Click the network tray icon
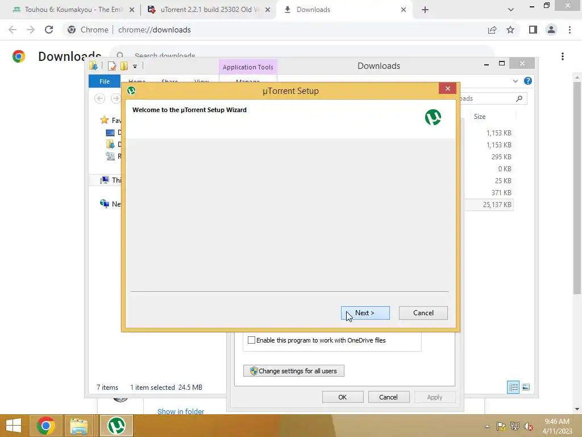This screenshot has height=437, width=582. tap(515, 426)
